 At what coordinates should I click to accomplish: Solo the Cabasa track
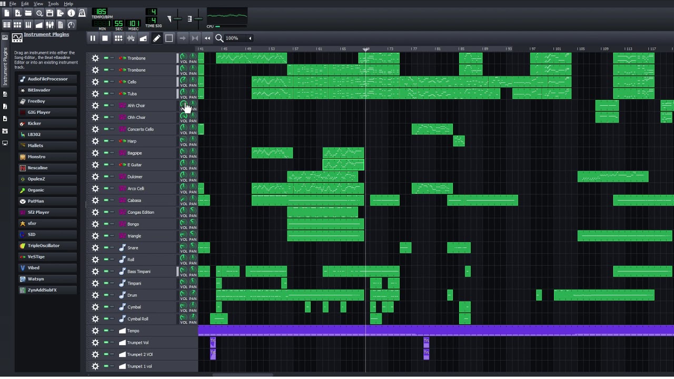(x=112, y=200)
